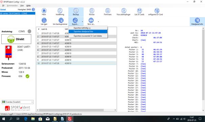Click the Läs igen reload icon
The height and width of the screenshot is (122, 205).
[44, 20]
